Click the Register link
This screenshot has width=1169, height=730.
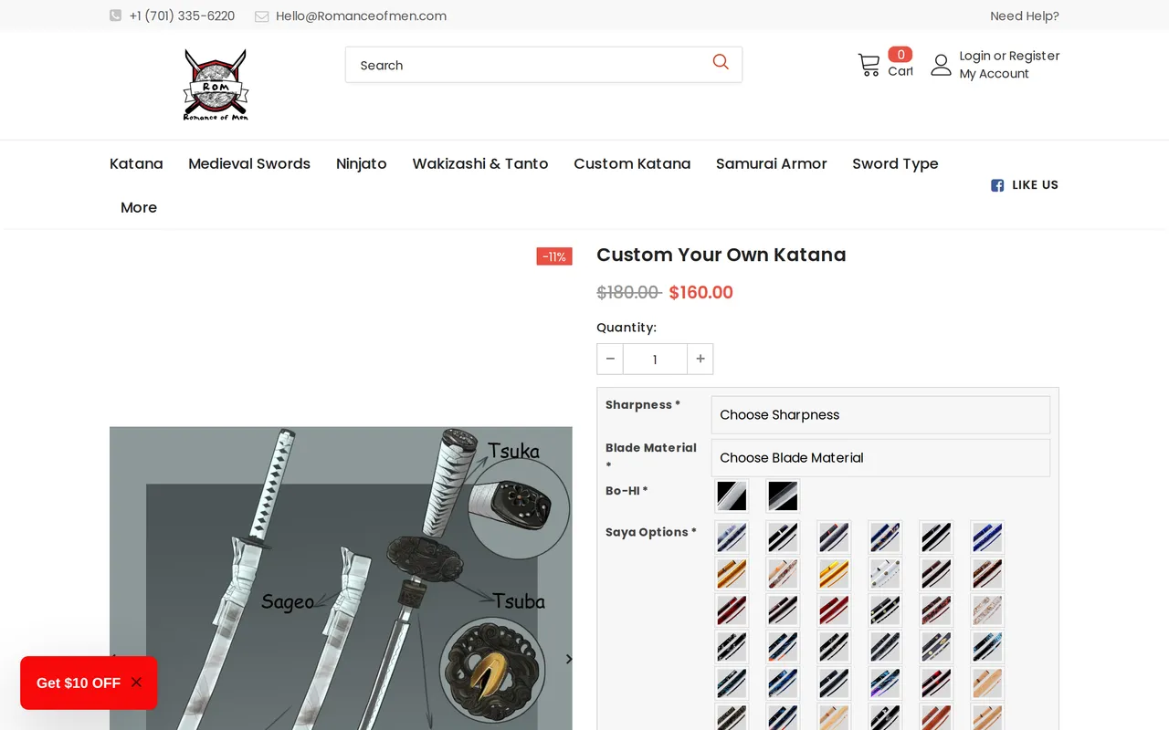pos(1035,56)
